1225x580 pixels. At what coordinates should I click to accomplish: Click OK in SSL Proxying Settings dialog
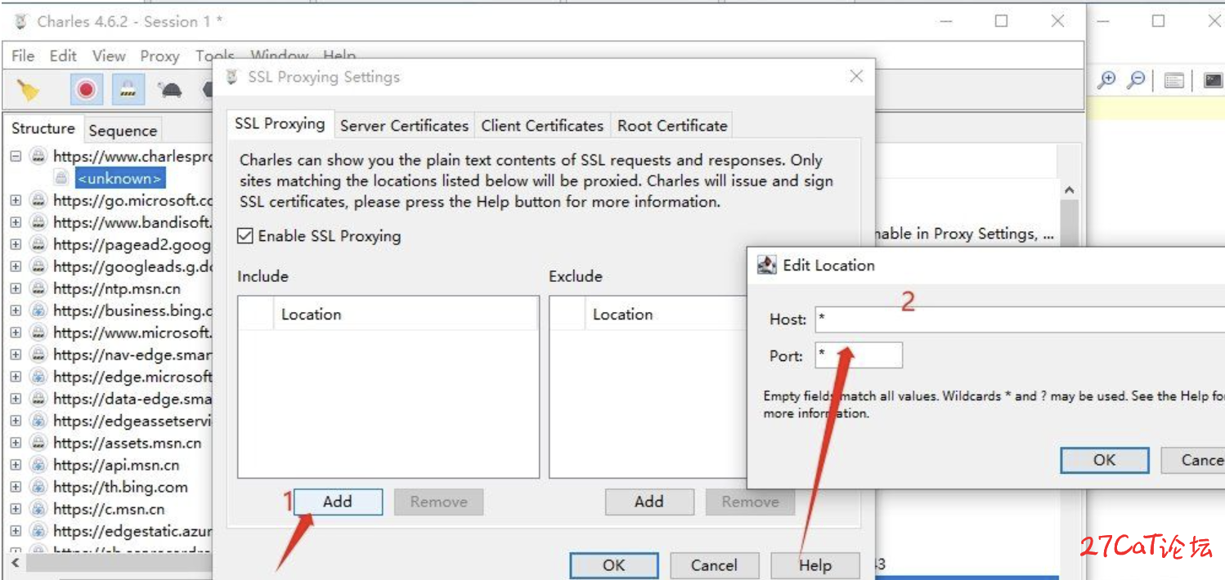614,565
